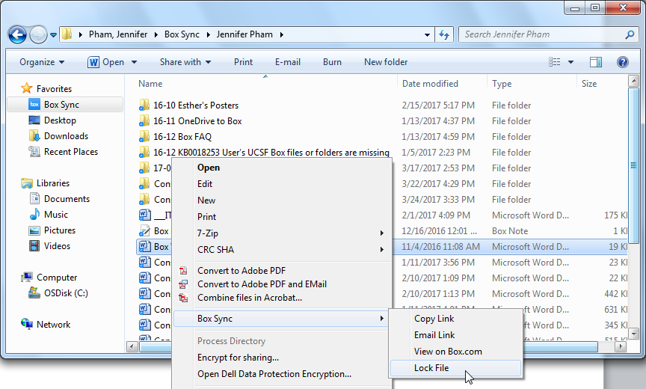Click the Music library icon
The width and height of the screenshot is (646, 389).
pyautogui.click(x=34, y=214)
